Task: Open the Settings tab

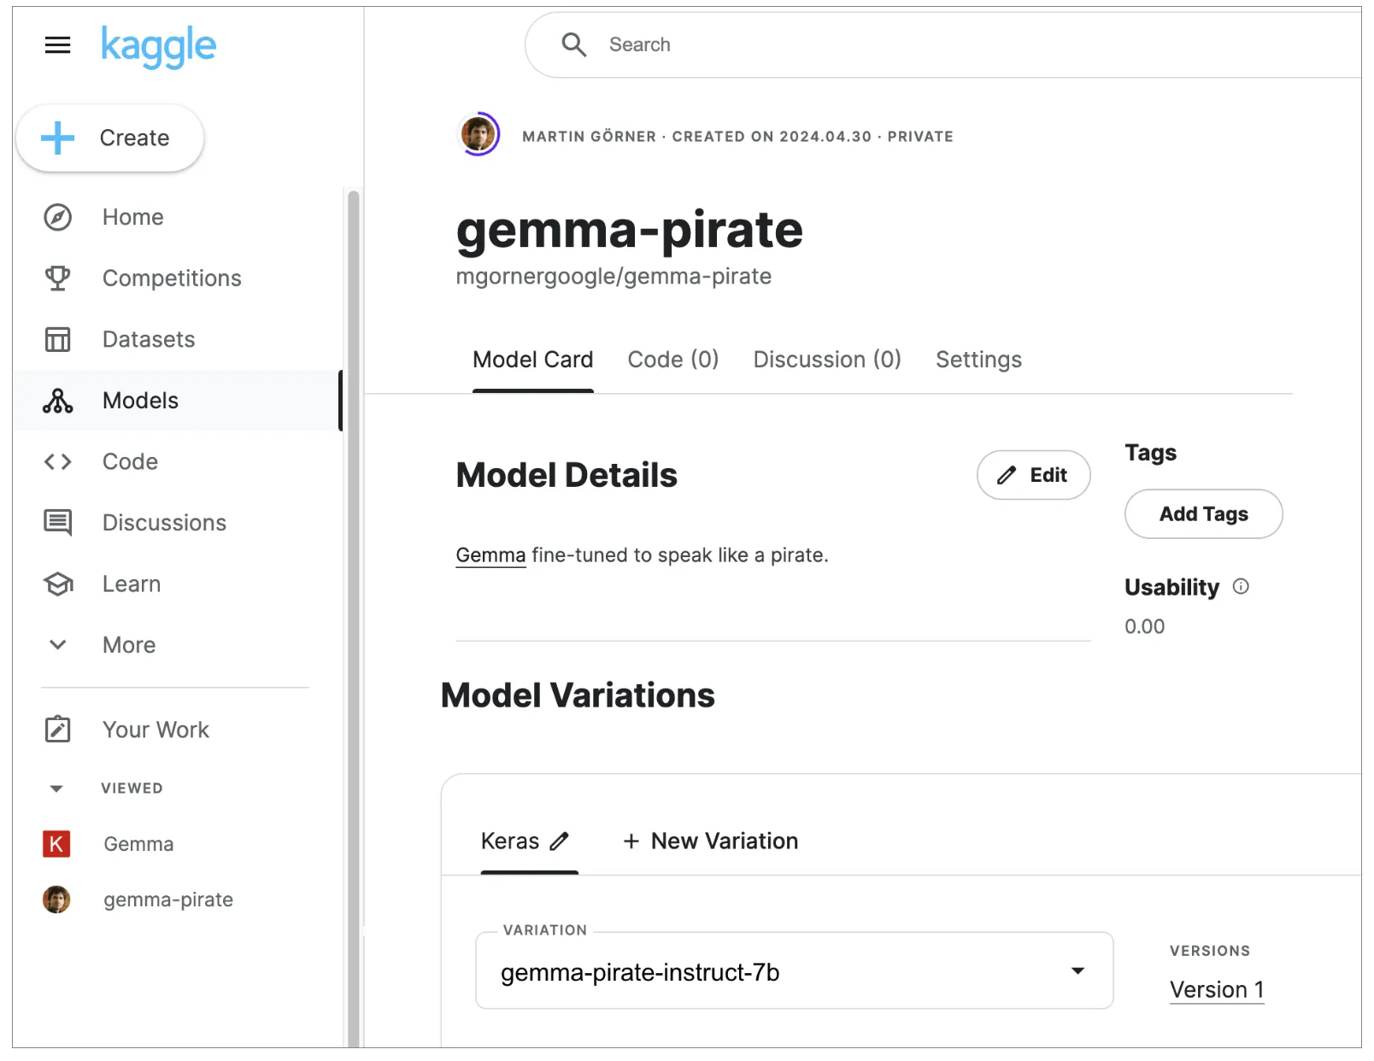Action: click(978, 360)
